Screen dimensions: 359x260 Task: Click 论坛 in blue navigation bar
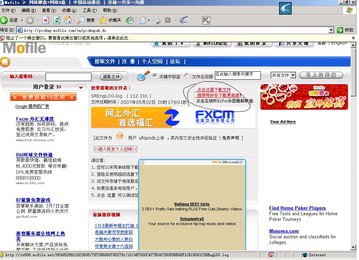175,62
